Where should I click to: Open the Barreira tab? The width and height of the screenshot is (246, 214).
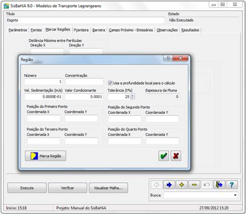coord(99,30)
